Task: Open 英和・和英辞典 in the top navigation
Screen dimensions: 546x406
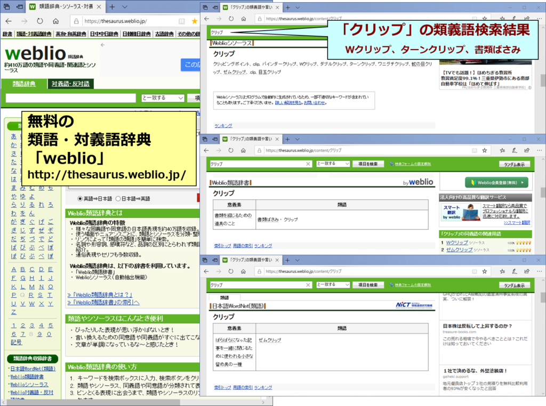Action: 71,34
